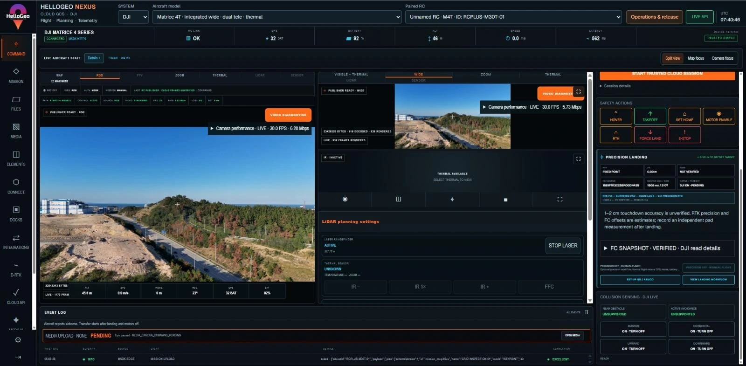This screenshot has height=366, width=746.
Task: Pause the event log
Action: coord(587,312)
